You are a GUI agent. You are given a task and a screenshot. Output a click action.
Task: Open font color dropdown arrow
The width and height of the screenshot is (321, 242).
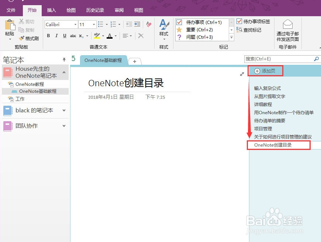(x=115, y=36)
